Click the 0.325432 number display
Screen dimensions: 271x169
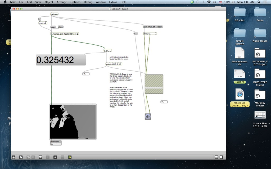(61, 60)
